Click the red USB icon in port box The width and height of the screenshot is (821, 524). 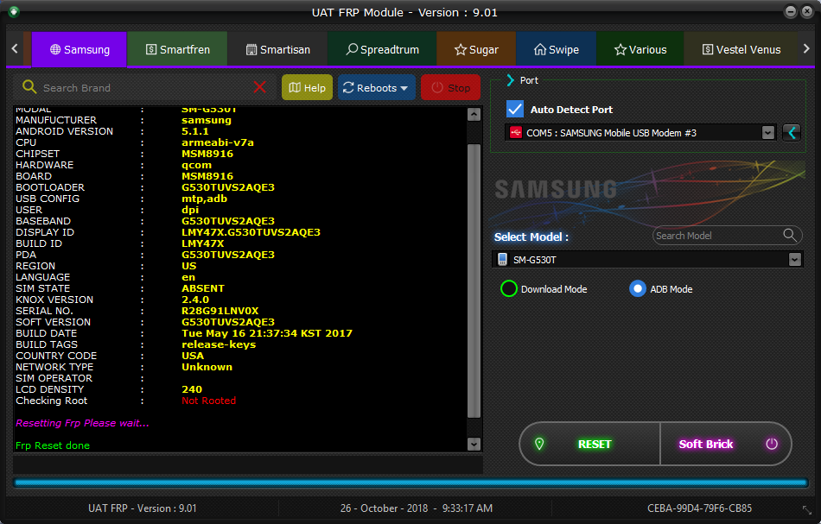(x=516, y=132)
